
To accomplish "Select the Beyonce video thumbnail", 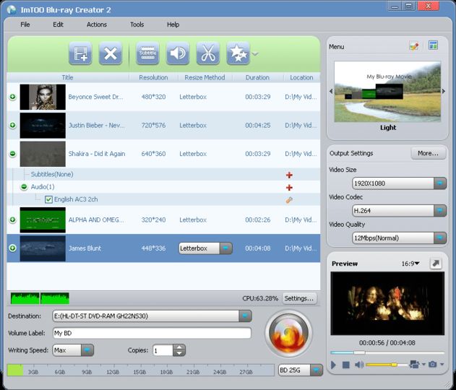I will click(43, 97).
